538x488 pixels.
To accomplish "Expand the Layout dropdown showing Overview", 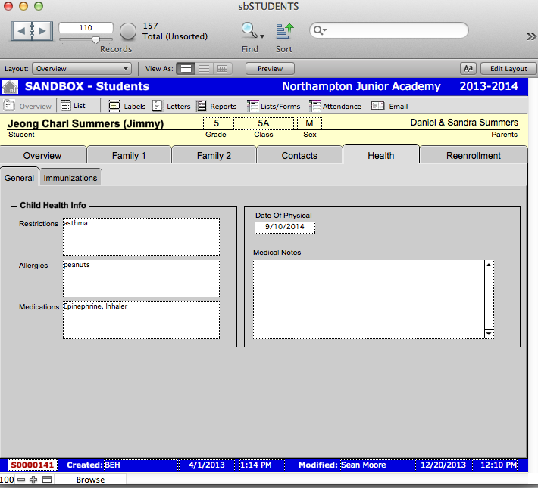I will point(82,68).
